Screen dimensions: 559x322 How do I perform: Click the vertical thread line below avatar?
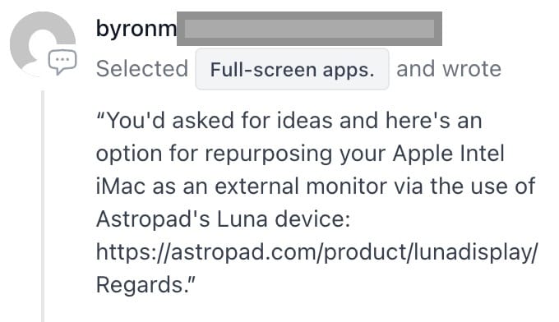tap(43, 206)
